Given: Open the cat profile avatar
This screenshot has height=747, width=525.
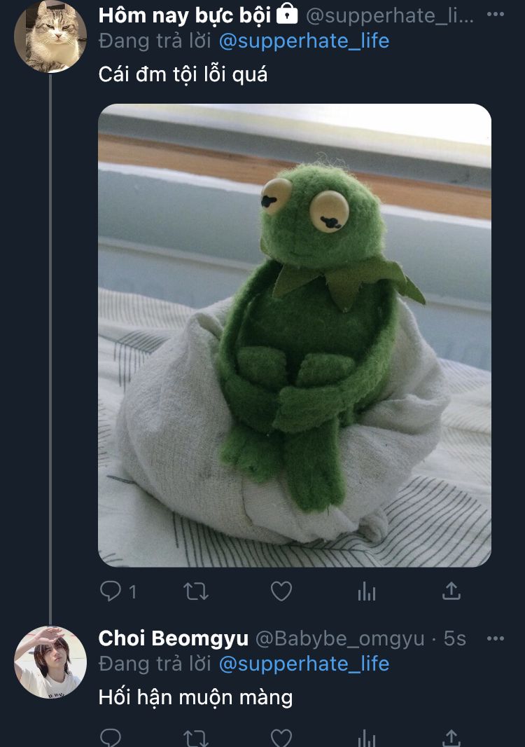Looking at the screenshot, I should tap(50, 36).
